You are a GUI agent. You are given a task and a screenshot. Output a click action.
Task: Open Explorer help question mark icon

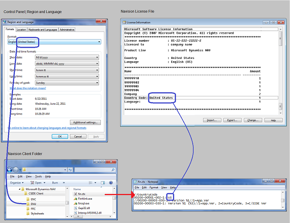click(111, 183)
